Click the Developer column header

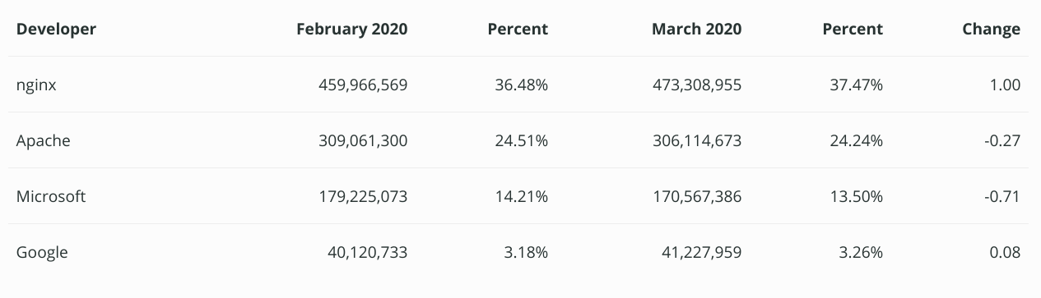tap(56, 29)
